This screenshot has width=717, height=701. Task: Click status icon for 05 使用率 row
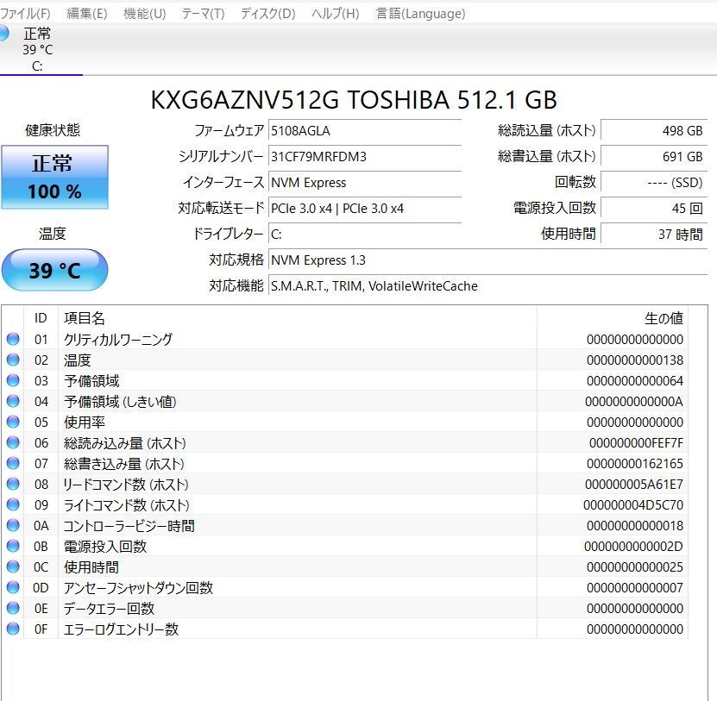13,422
